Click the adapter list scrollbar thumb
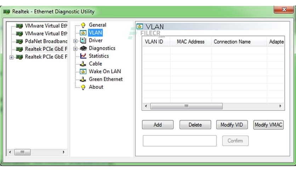The width and height of the screenshot is (296, 171). click(22, 152)
